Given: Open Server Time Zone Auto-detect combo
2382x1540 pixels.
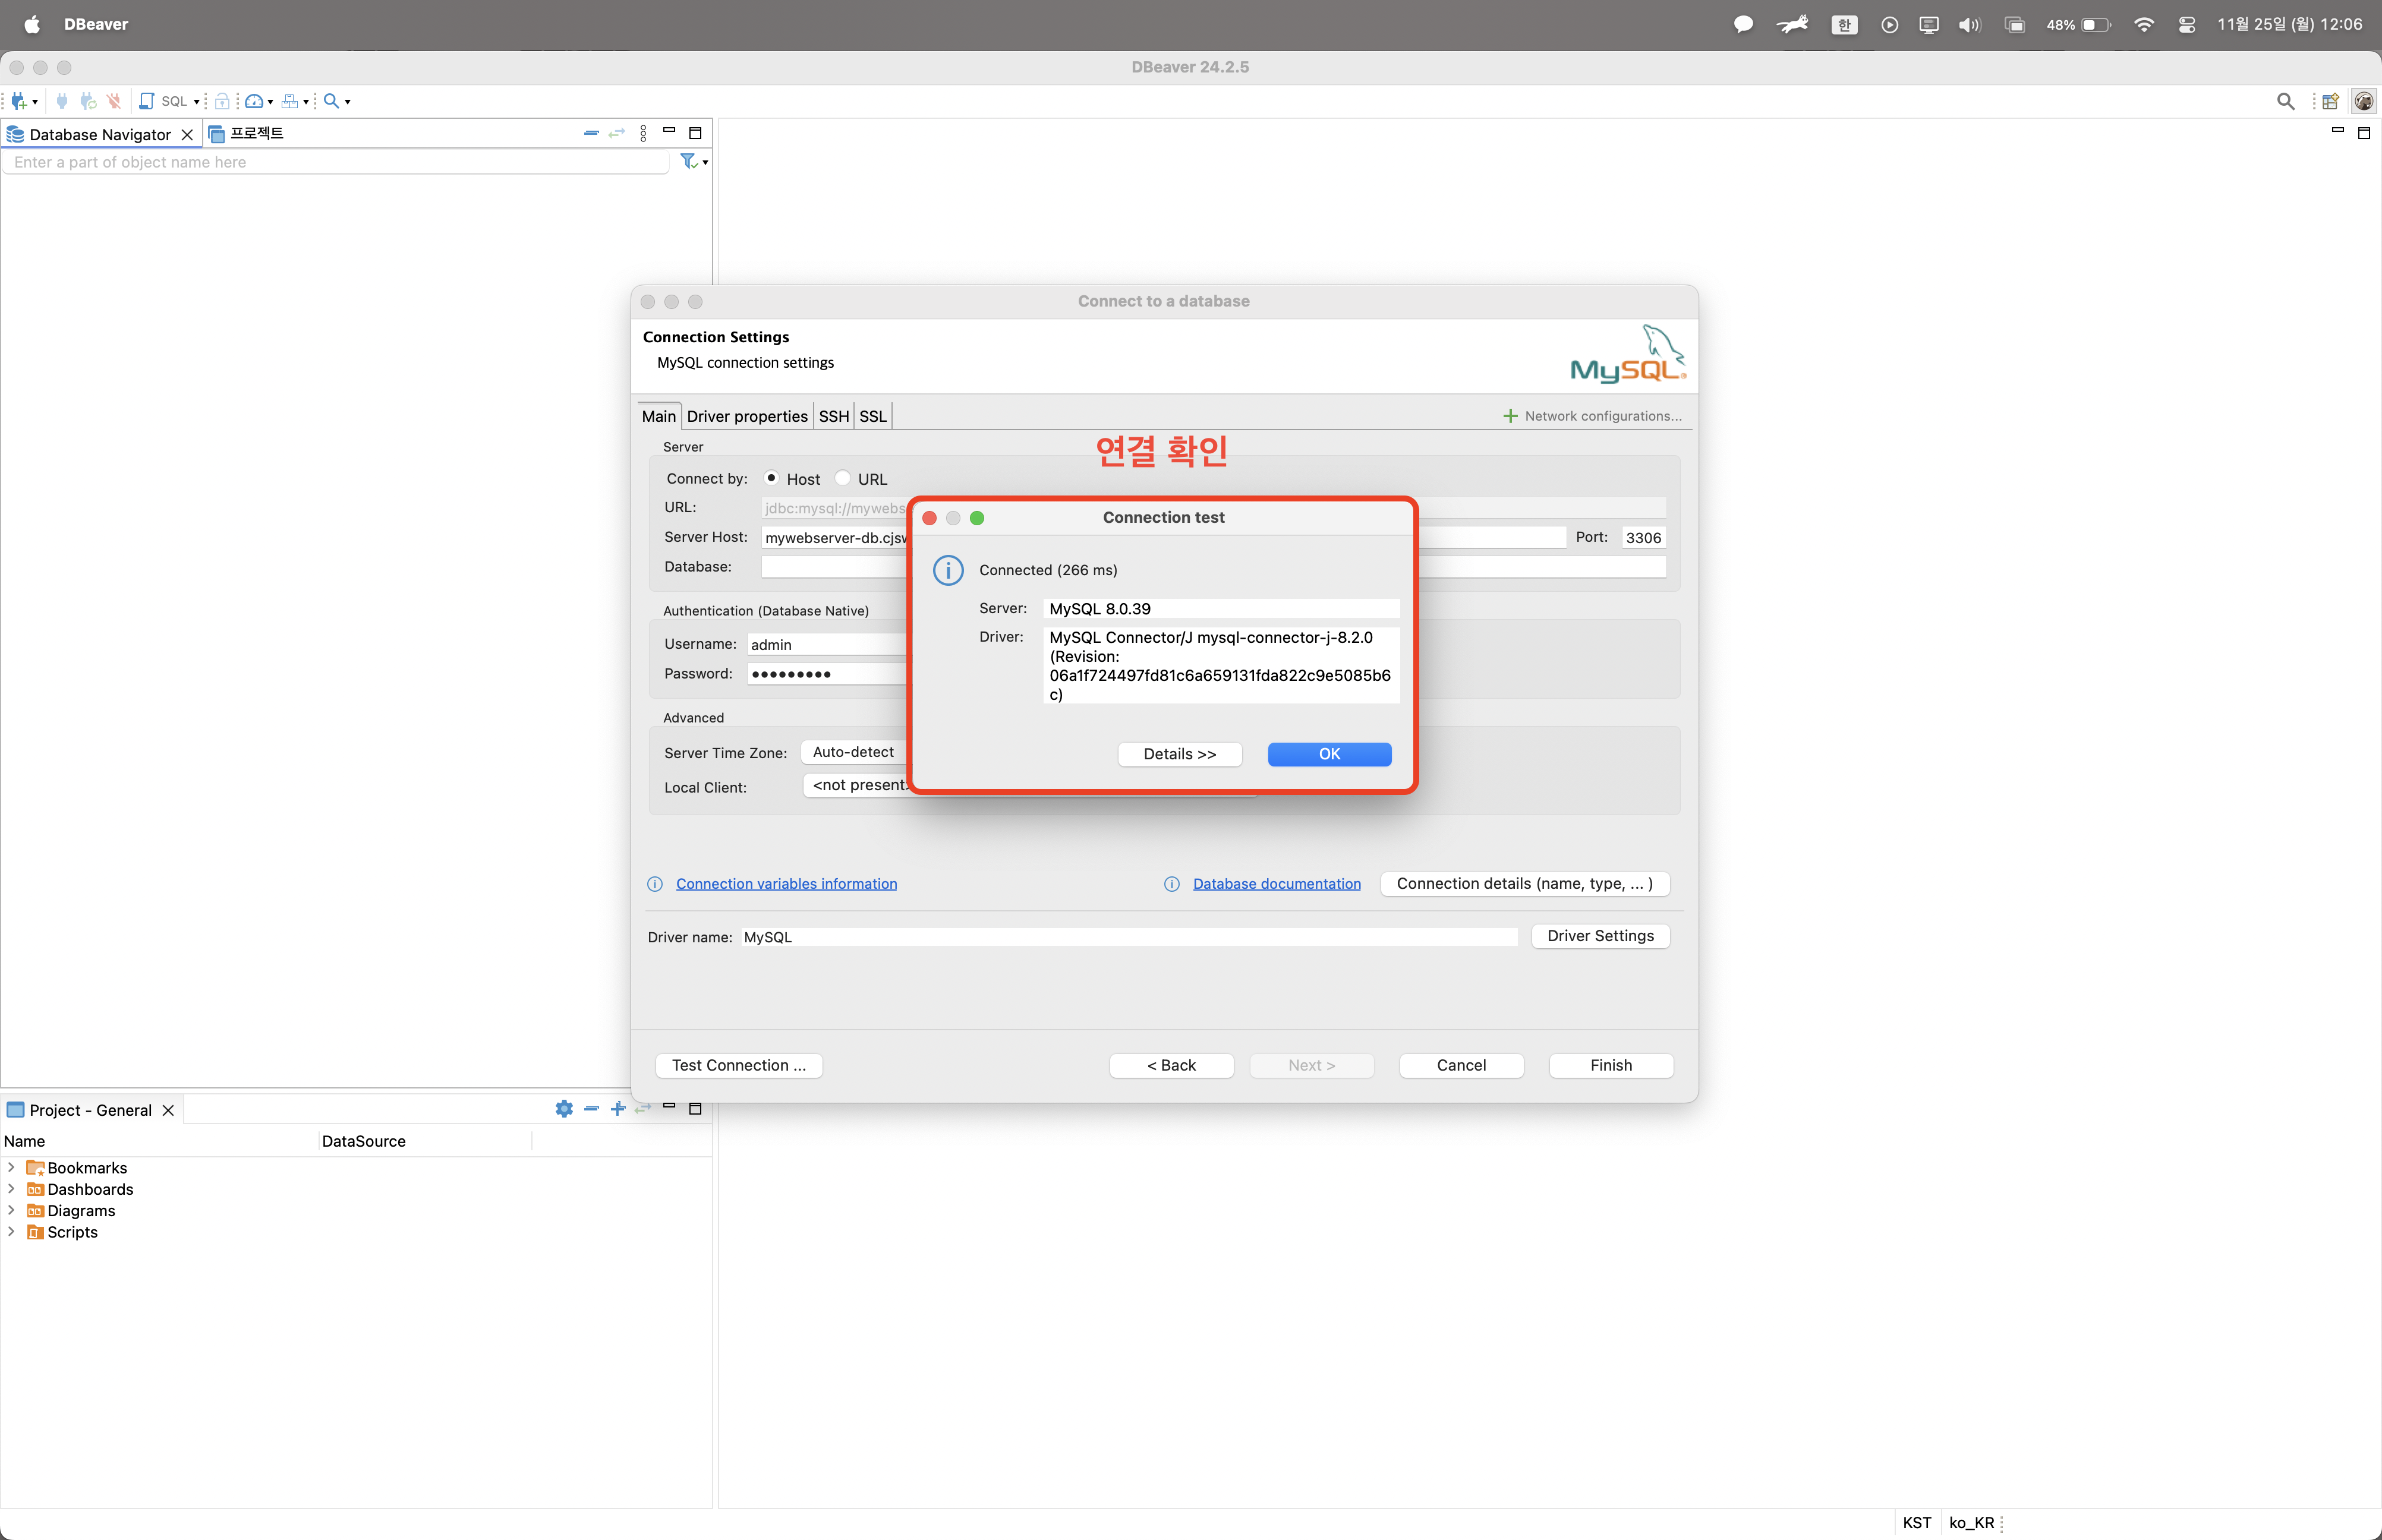Looking at the screenshot, I should [855, 752].
